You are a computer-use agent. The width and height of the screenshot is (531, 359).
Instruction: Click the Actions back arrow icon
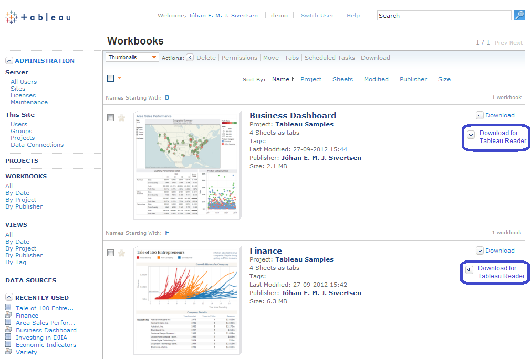(x=190, y=58)
